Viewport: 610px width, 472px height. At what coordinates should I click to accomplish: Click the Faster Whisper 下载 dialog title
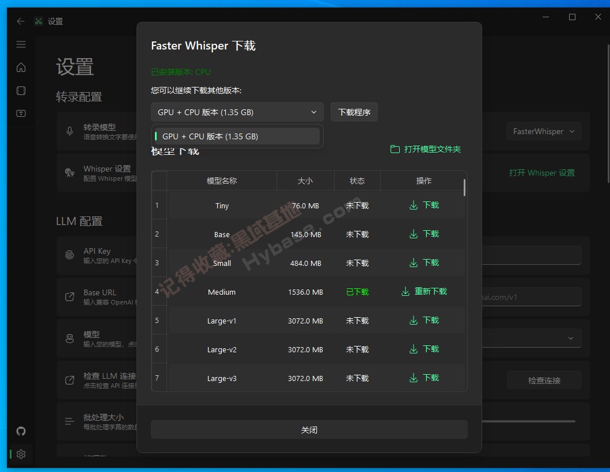click(x=203, y=46)
